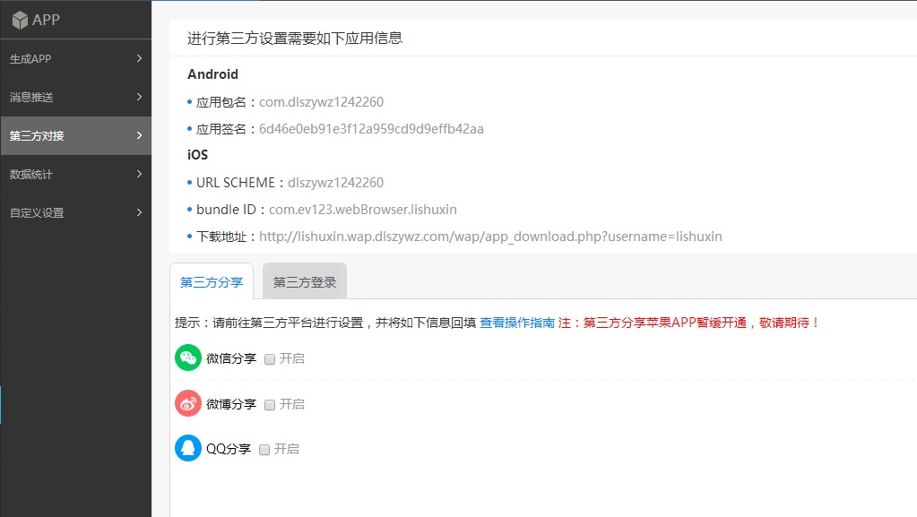This screenshot has height=517, width=917.
Task: Toggle the QQ分享 开启 checkbox
Action: [x=264, y=450]
